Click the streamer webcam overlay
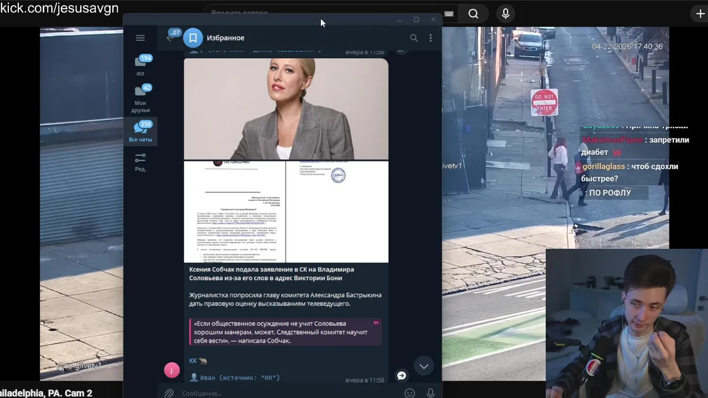 (x=627, y=323)
